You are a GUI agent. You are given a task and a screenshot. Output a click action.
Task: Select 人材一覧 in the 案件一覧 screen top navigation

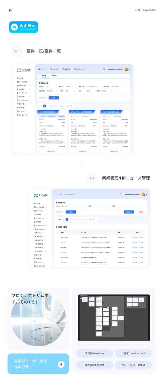tap(54, 69)
